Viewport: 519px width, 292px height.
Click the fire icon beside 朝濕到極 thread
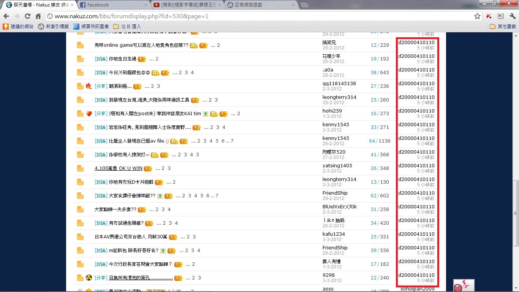click(89, 86)
